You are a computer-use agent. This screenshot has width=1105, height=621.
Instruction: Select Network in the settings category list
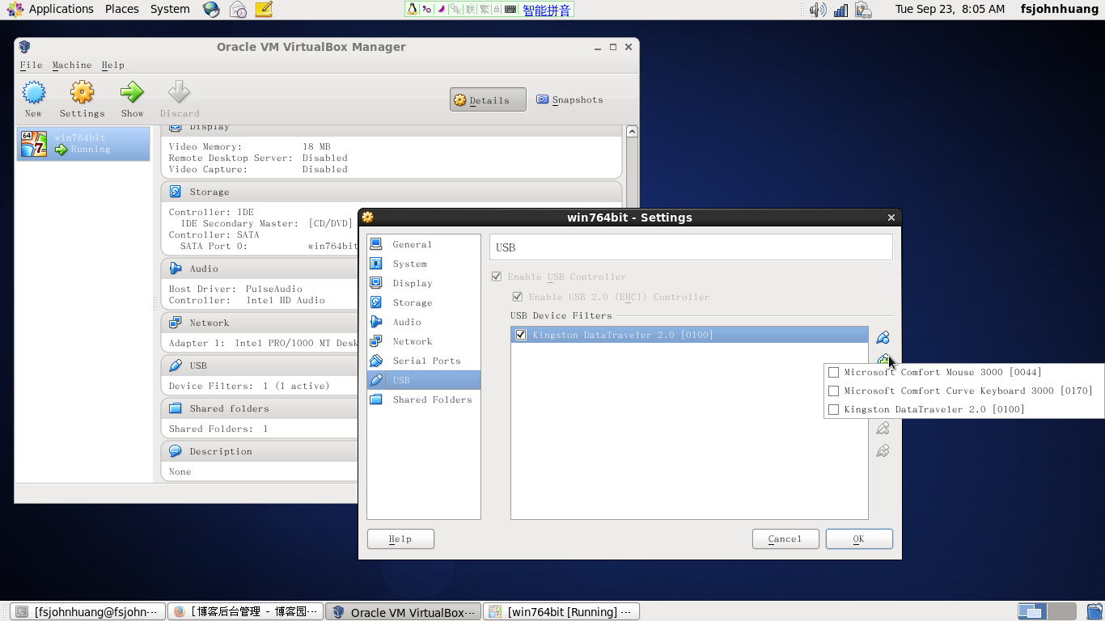point(423,341)
